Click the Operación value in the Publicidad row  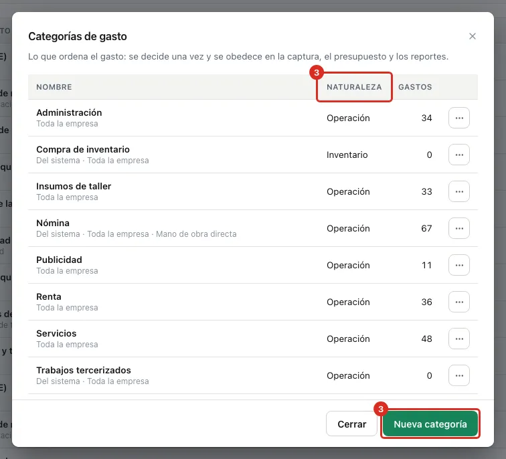pyautogui.click(x=348, y=265)
